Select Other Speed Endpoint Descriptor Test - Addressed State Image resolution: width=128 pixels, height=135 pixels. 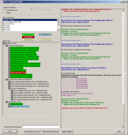[x=30, y=86]
